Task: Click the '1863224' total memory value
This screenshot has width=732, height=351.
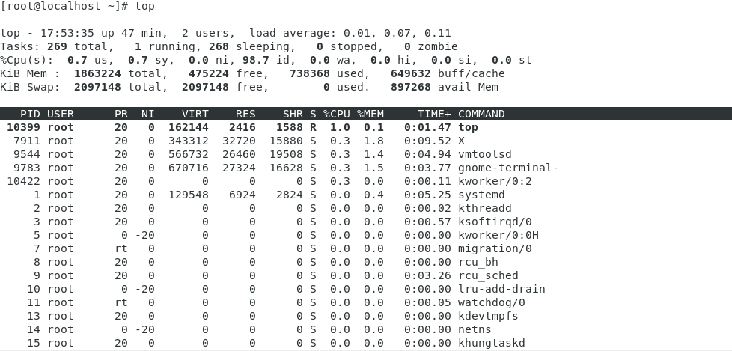Action: (x=97, y=74)
